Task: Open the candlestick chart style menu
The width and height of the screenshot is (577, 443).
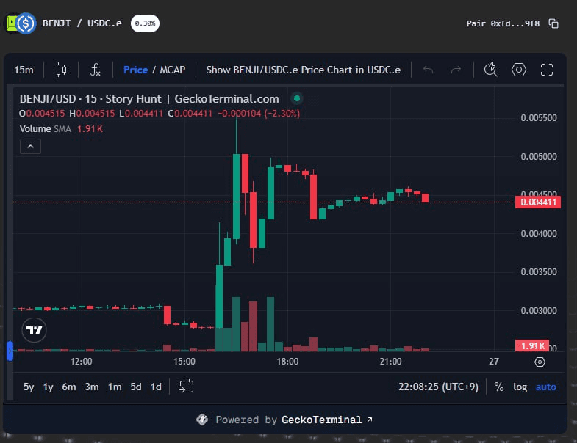Action: pyautogui.click(x=61, y=70)
